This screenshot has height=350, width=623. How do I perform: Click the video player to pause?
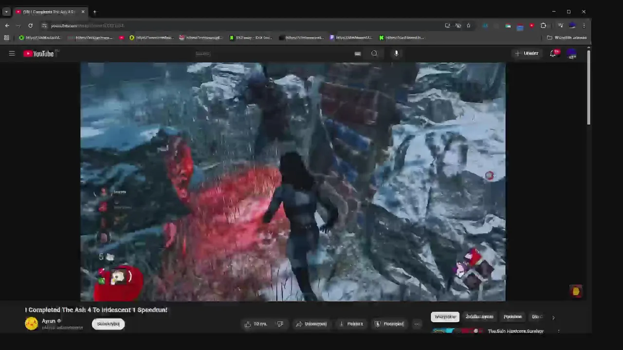pos(293,182)
